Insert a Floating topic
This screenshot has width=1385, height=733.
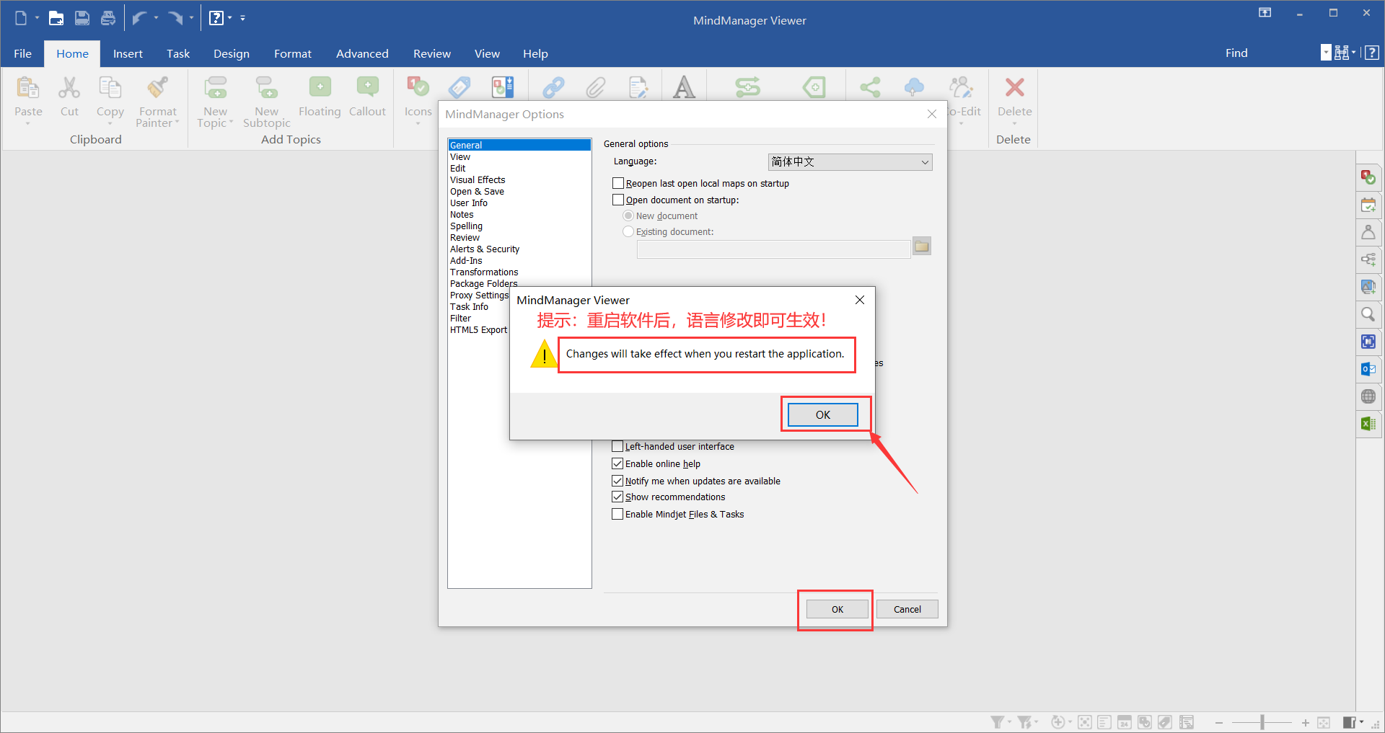coord(320,89)
